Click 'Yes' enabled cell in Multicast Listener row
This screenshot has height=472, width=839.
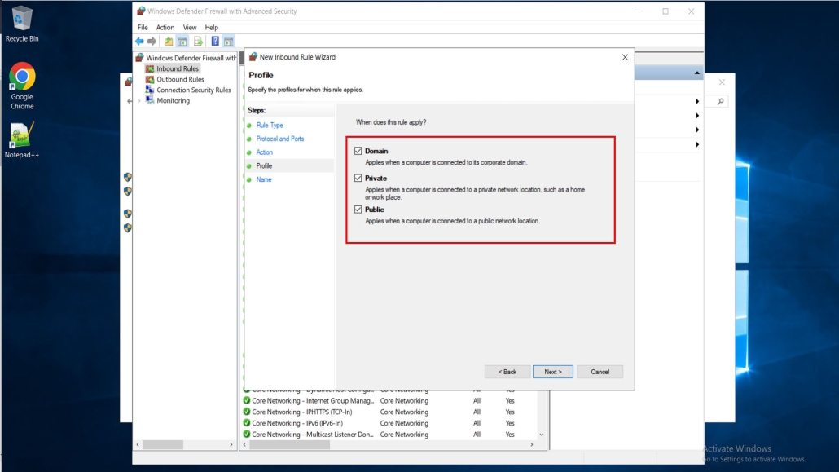510,435
